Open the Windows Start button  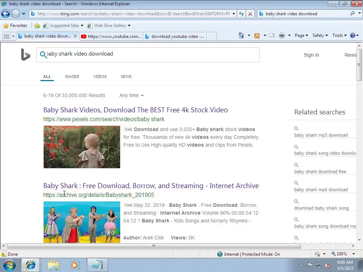tap(10, 265)
